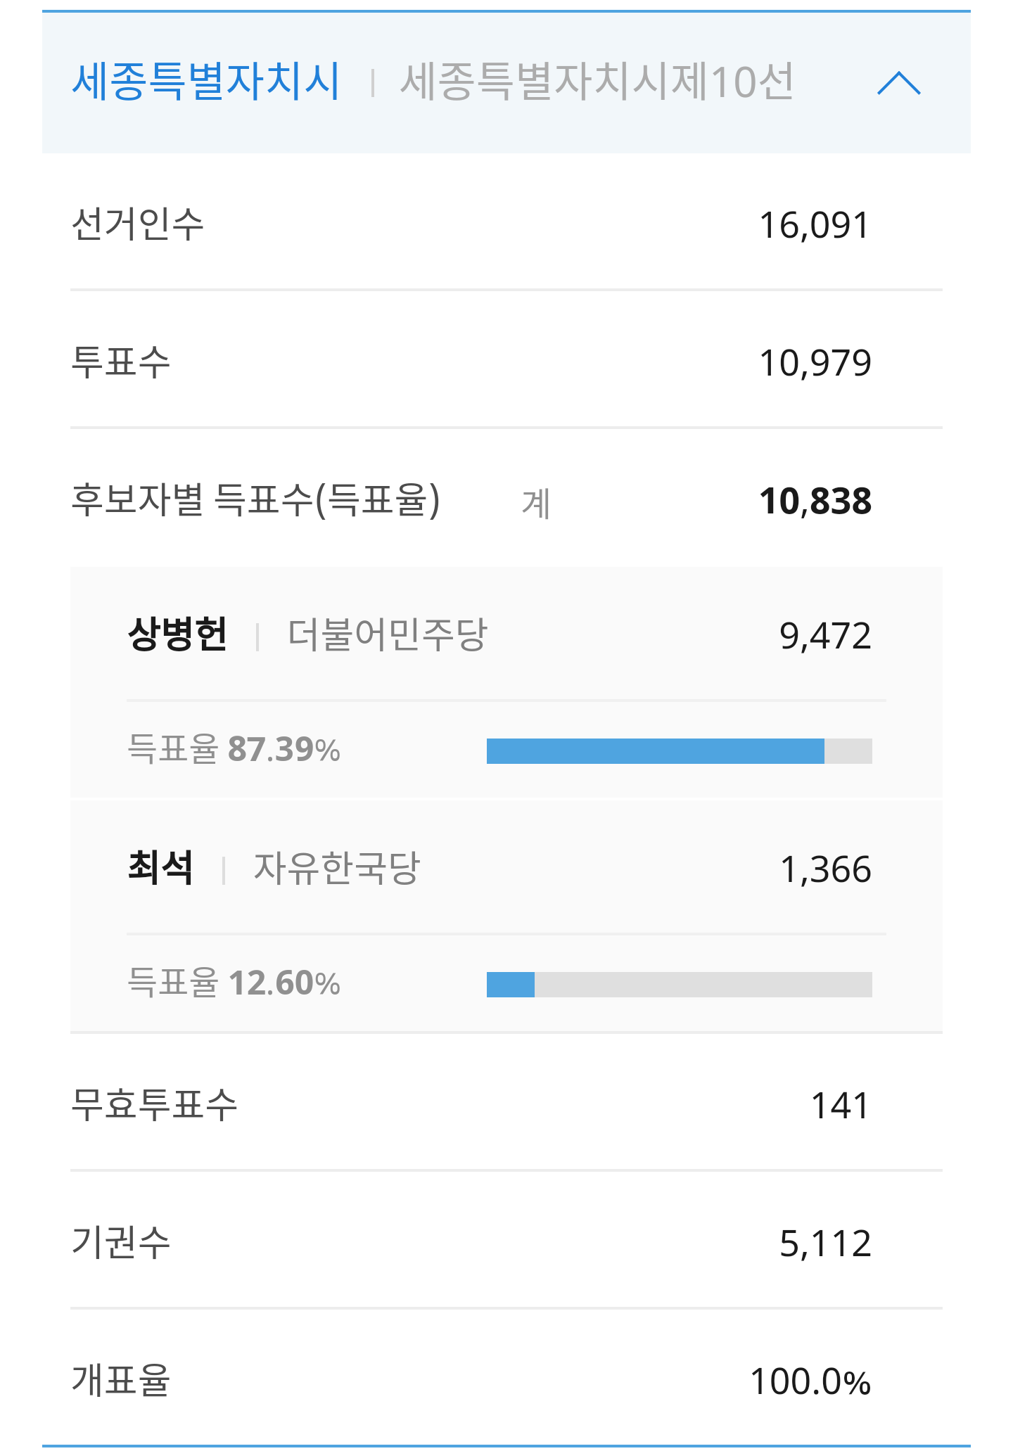Click the 무효투표수 row label

155,1105
